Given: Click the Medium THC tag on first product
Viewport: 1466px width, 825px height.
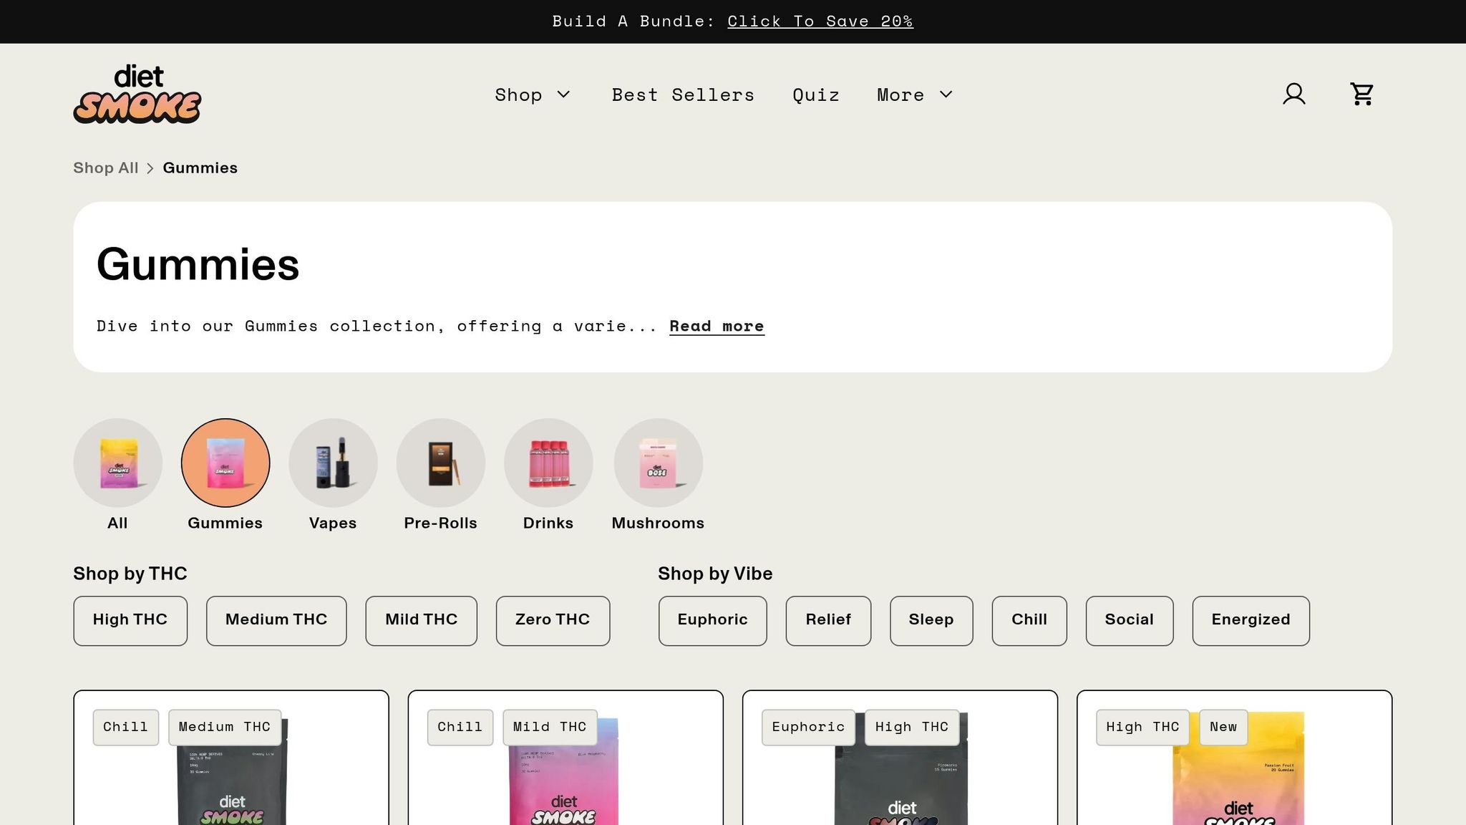Looking at the screenshot, I should (x=225, y=728).
